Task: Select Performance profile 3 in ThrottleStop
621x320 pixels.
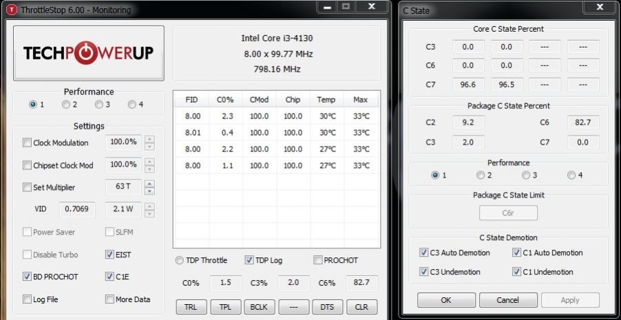Action: tap(99, 105)
